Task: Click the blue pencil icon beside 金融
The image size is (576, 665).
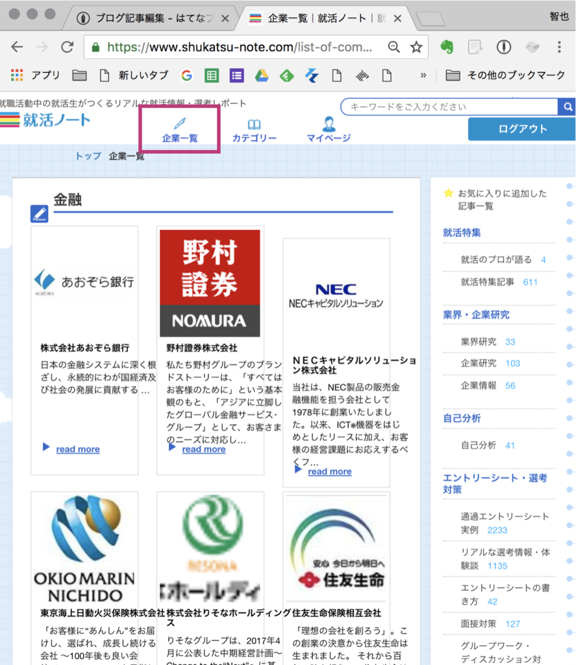Action: pos(40,214)
